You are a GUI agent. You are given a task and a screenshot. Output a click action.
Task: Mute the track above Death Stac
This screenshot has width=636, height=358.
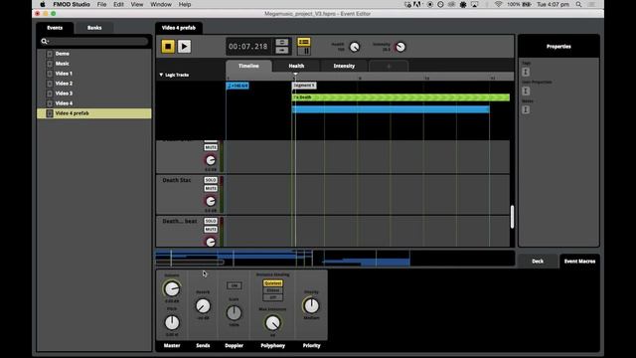[x=211, y=147]
